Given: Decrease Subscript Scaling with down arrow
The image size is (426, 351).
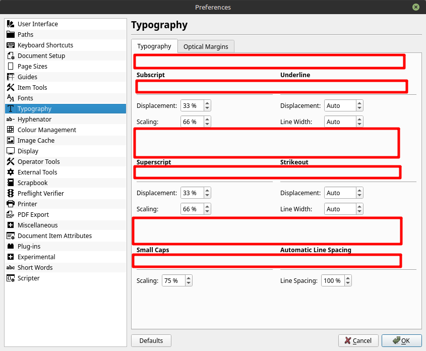Looking at the screenshot, I should (207, 124).
